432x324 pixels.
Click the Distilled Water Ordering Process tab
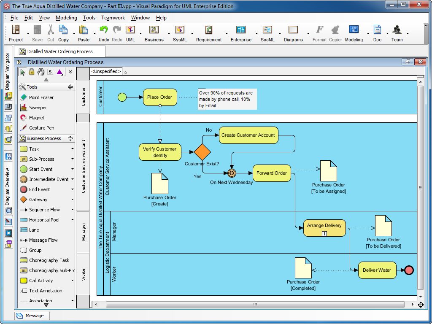(59, 51)
